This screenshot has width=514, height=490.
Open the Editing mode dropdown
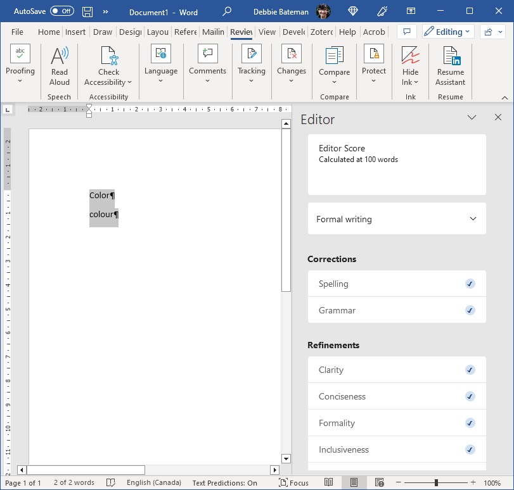point(447,32)
